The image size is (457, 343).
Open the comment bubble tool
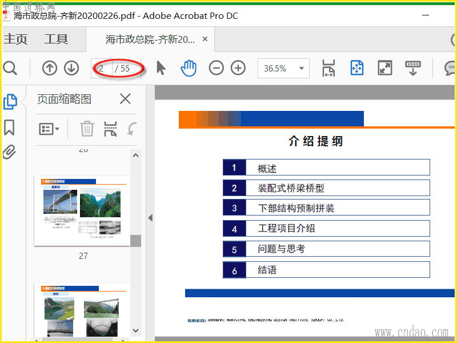click(450, 68)
